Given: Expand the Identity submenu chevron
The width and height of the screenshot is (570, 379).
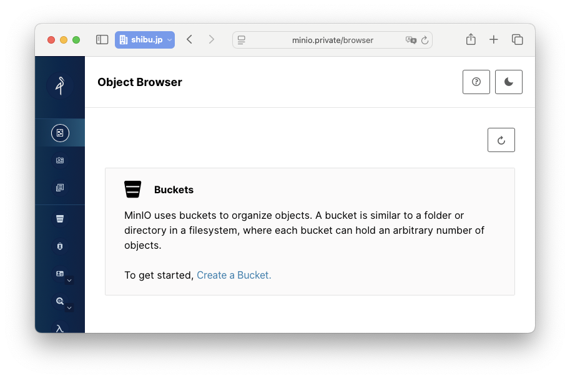Looking at the screenshot, I should tap(69, 281).
